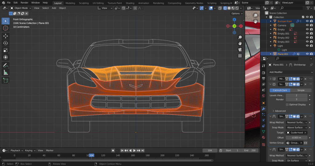Switch to the Shading workspace tab
The image size is (315, 166).
point(130,3)
